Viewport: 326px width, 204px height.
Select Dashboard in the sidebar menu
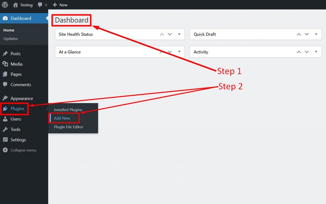click(21, 18)
